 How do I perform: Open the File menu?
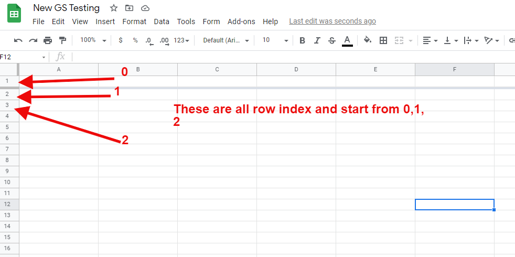(x=38, y=22)
